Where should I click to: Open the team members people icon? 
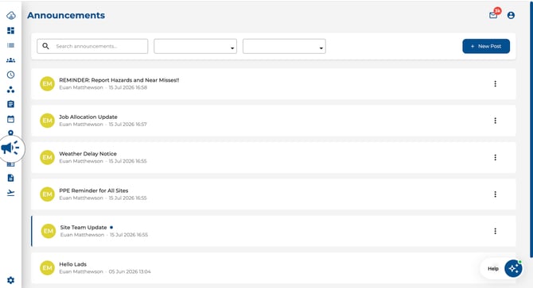(11, 60)
